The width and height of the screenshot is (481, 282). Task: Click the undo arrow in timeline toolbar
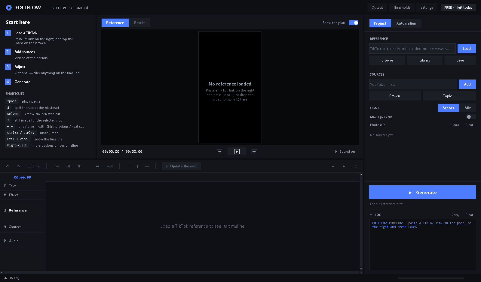[x=8, y=166]
